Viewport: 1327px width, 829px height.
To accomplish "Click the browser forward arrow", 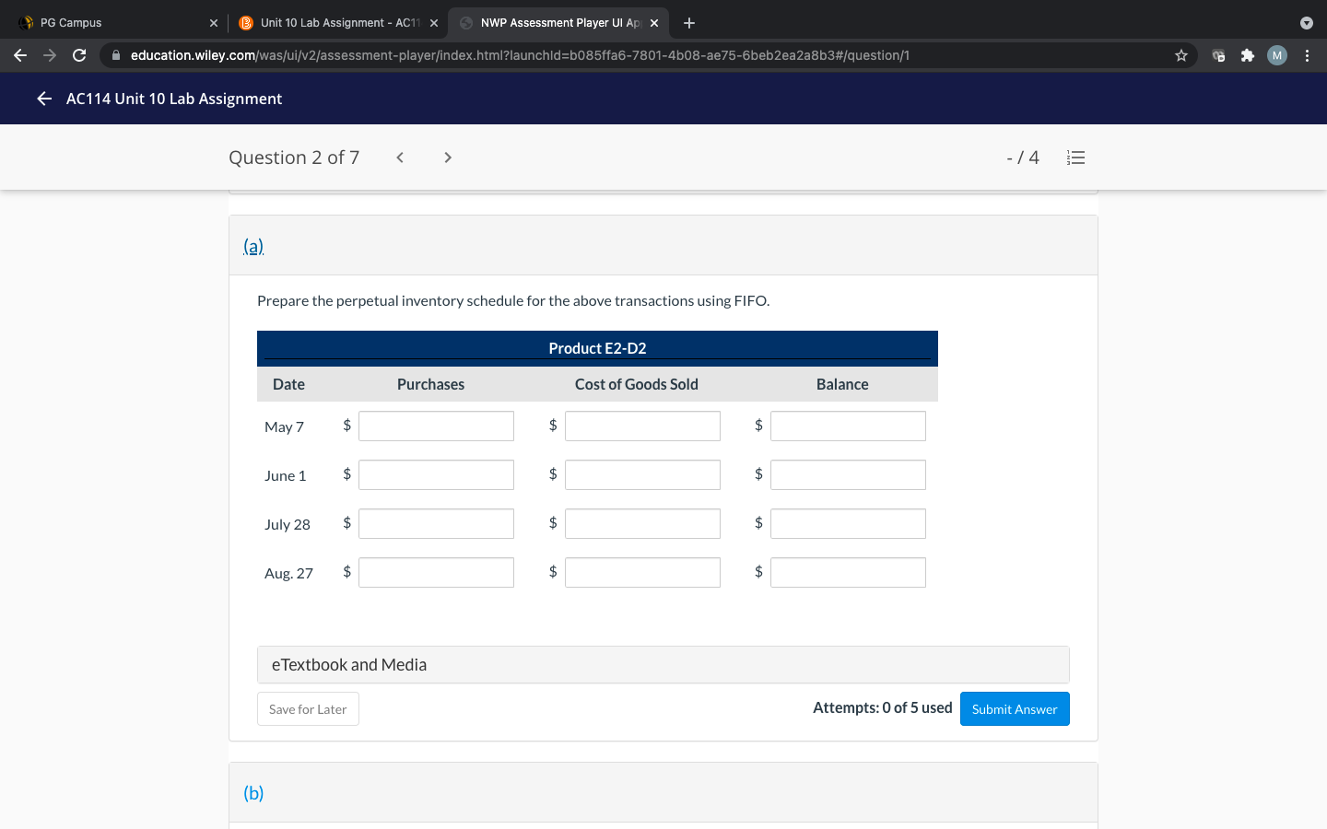I will point(50,55).
